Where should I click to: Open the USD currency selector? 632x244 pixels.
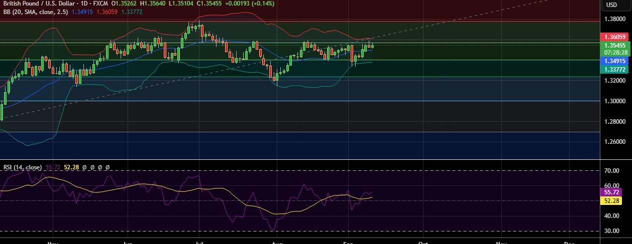pos(611,5)
